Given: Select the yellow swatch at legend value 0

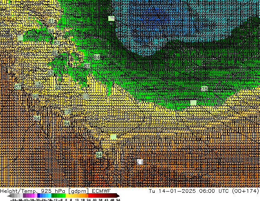Looking at the screenshot, I should (67, 196).
